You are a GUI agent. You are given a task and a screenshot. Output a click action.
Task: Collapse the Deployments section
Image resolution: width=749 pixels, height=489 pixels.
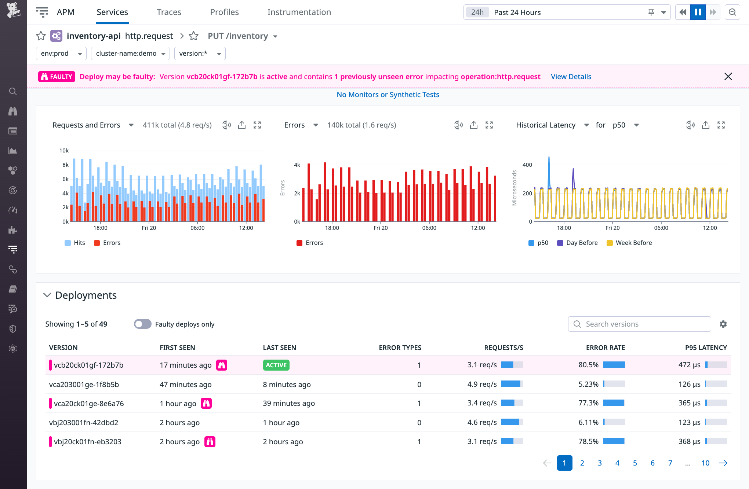click(47, 295)
